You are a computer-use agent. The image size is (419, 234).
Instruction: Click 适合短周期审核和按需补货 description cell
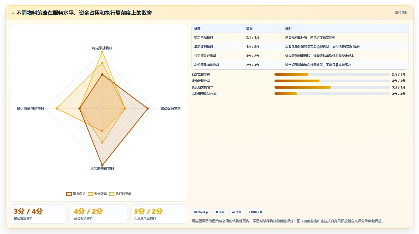318,65
